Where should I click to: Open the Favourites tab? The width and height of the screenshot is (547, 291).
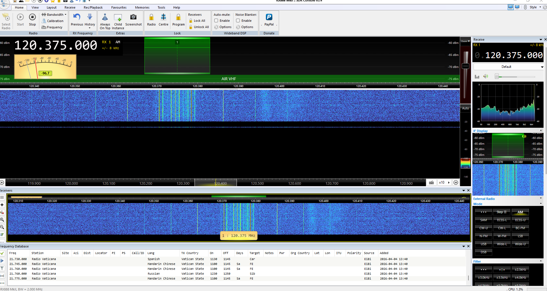click(x=119, y=7)
